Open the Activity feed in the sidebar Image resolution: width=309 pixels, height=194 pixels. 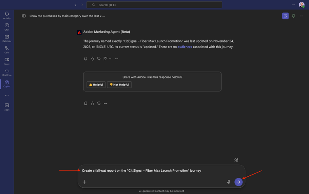(7, 15)
